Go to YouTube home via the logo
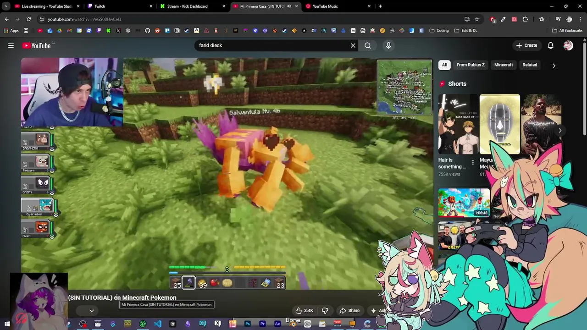The width and height of the screenshot is (587, 330). click(x=36, y=45)
